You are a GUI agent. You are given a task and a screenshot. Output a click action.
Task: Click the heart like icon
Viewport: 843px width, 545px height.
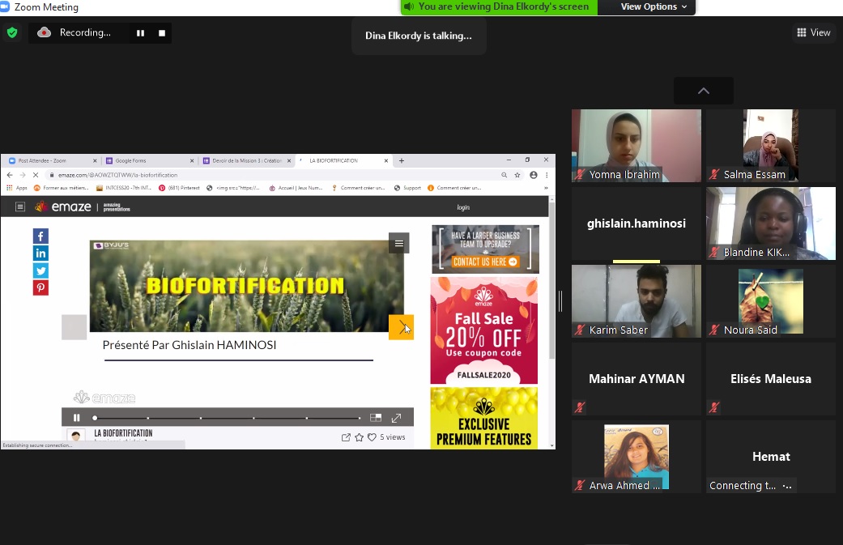coord(372,437)
